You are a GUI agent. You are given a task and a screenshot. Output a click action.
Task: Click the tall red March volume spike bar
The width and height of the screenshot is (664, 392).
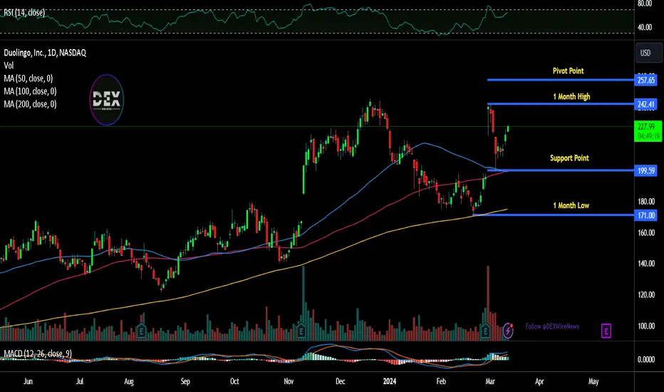pyautogui.click(x=488, y=303)
